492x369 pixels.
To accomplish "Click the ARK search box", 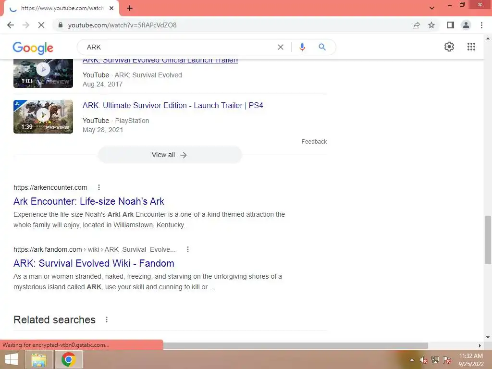I will 179,47.
